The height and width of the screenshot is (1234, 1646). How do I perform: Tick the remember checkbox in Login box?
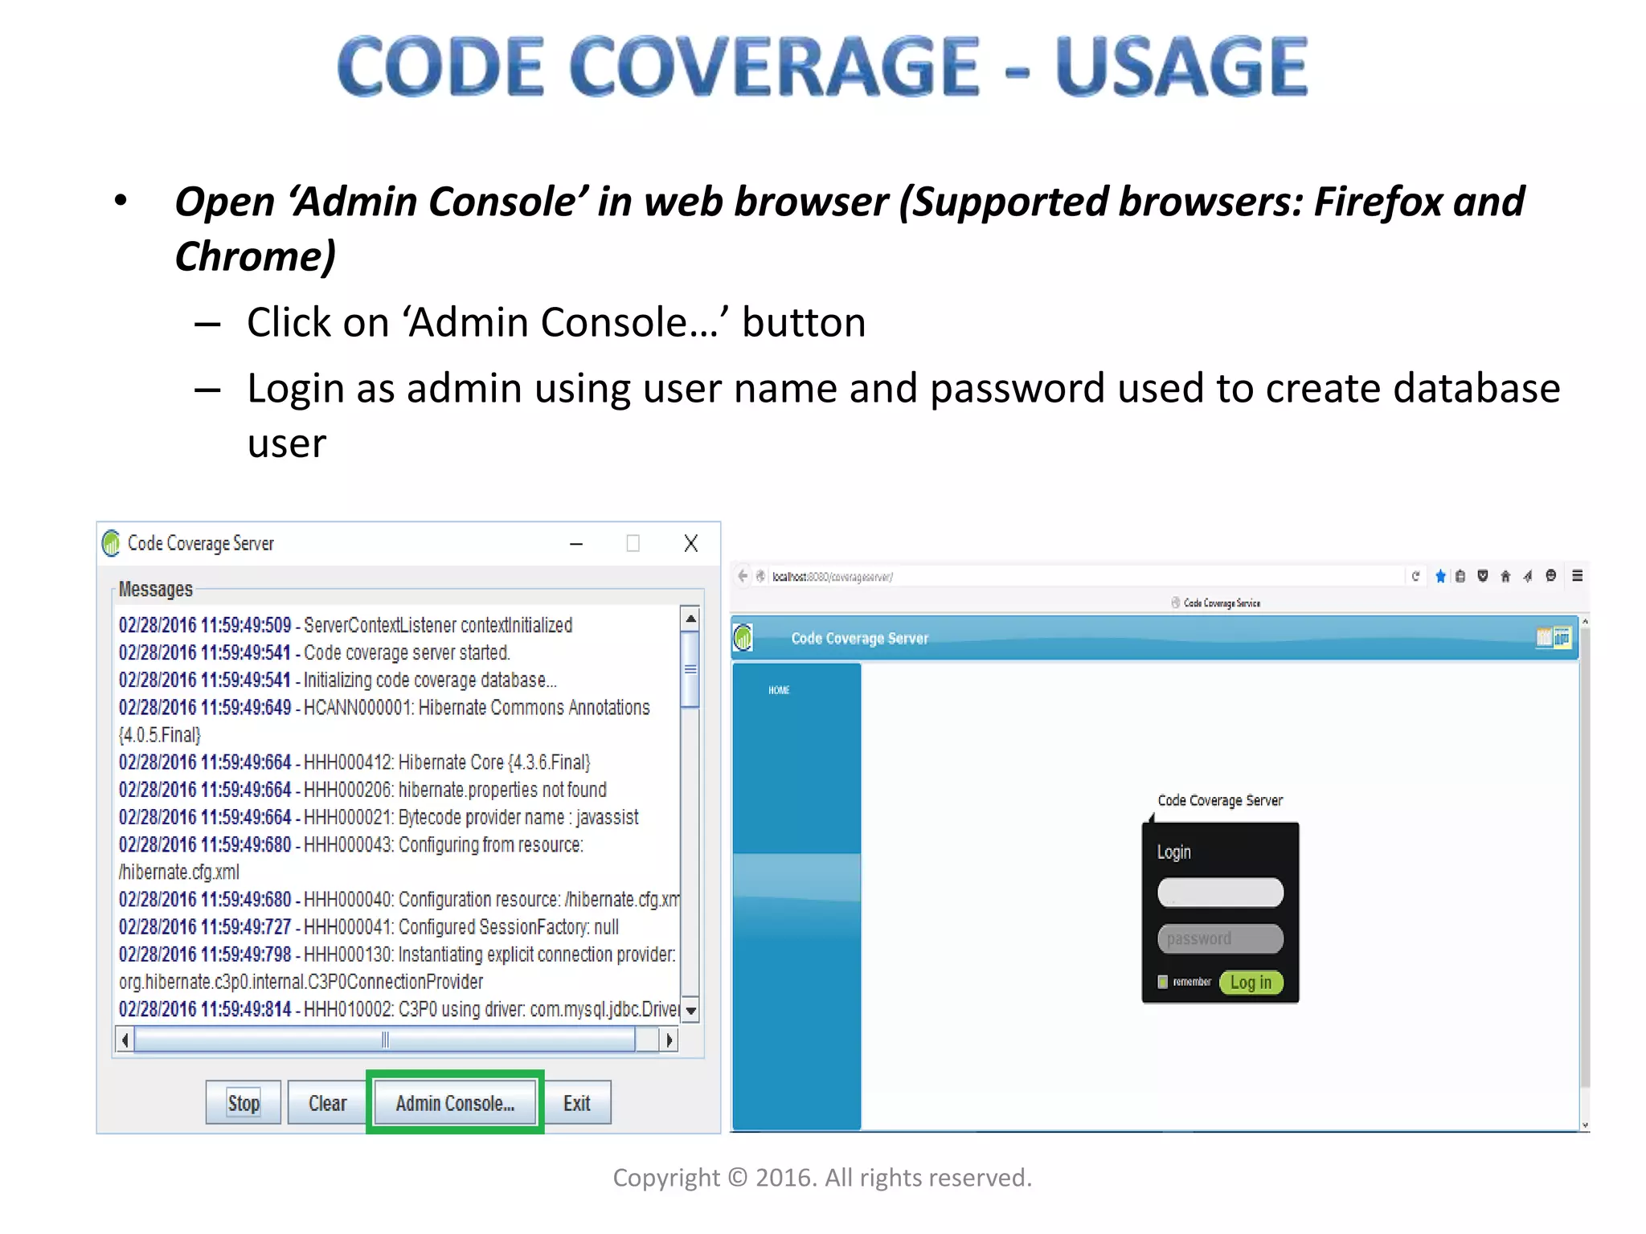[x=1162, y=982]
